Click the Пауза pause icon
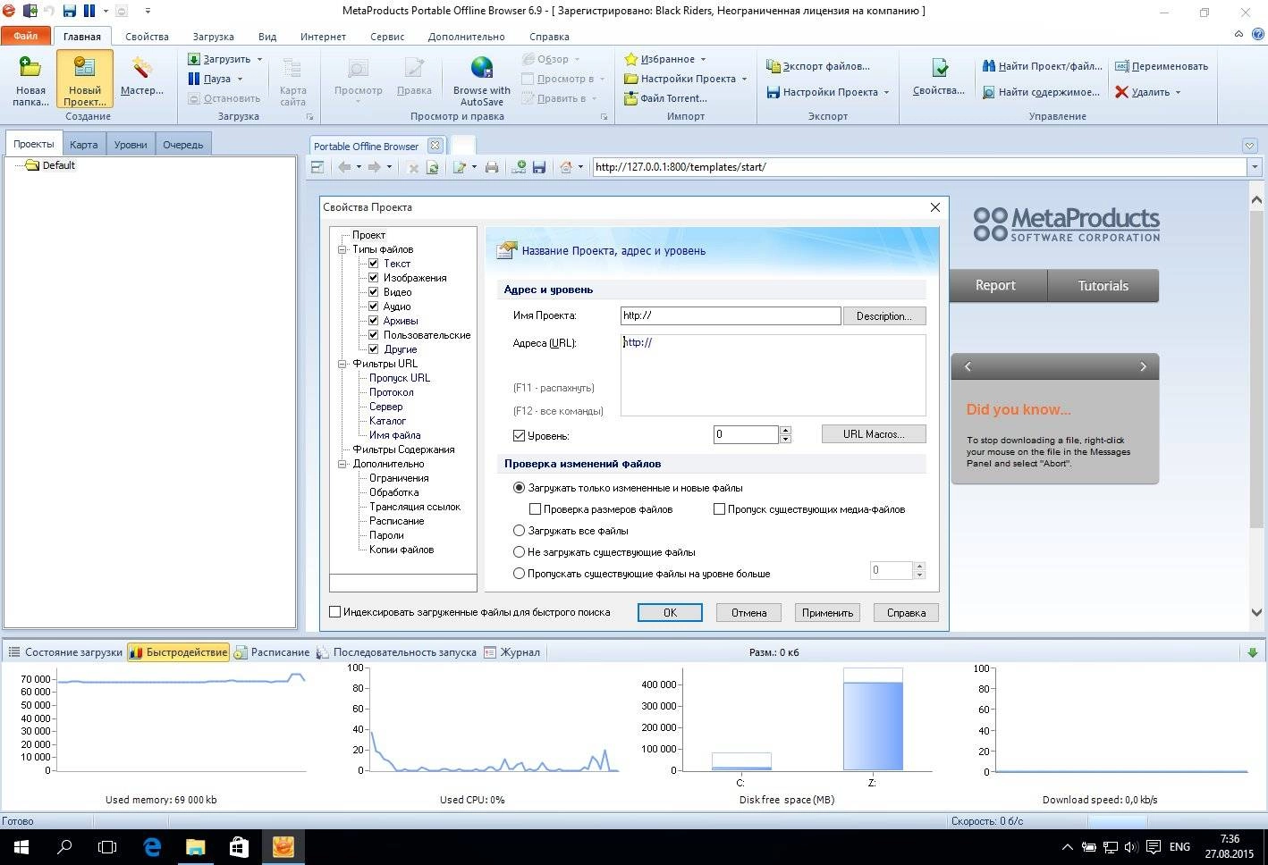The width and height of the screenshot is (1268, 865). 194,79
